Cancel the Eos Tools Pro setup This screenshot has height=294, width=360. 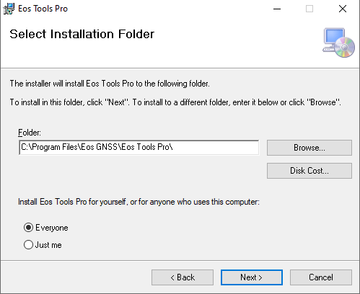[321, 277]
